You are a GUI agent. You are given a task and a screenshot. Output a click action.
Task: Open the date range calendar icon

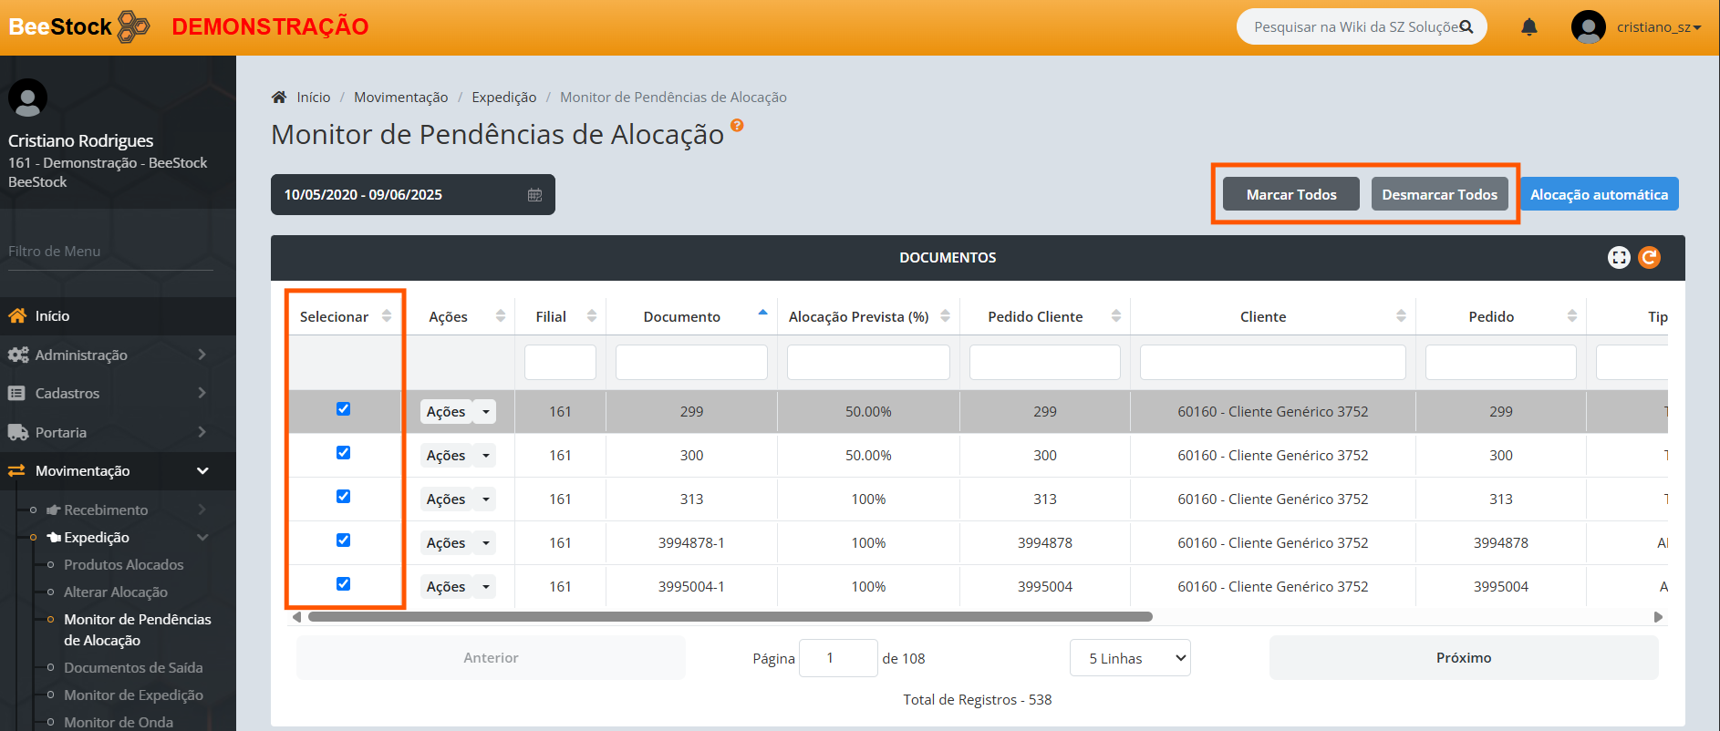click(534, 195)
